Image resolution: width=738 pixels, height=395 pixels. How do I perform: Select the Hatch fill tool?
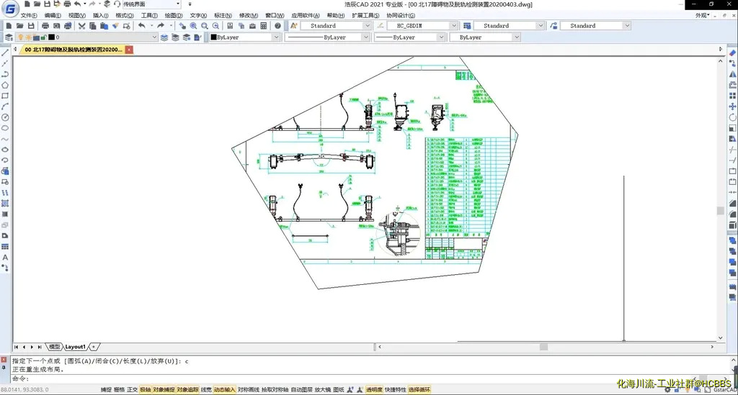pyautogui.click(x=5, y=204)
